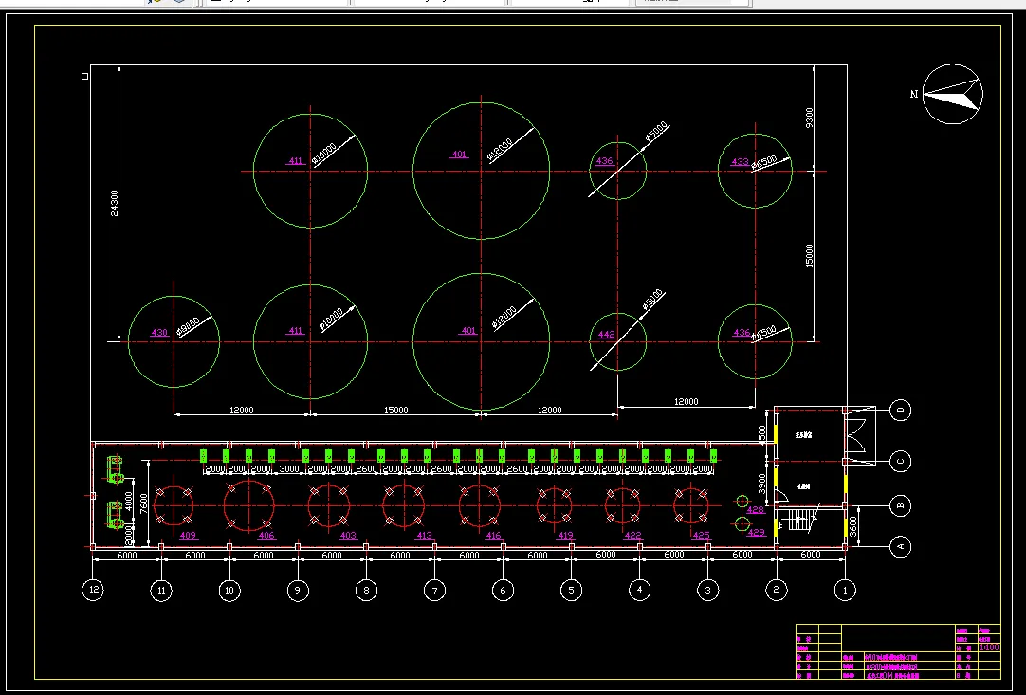Click the north arrow compass symbol
This screenshot has width=1026, height=695.
(x=952, y=94)
